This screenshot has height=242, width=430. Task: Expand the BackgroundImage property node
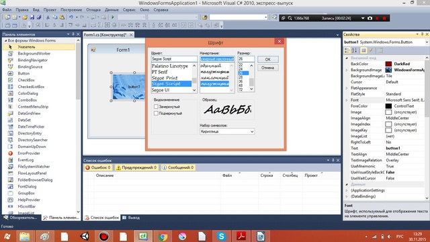coord(347,70)
